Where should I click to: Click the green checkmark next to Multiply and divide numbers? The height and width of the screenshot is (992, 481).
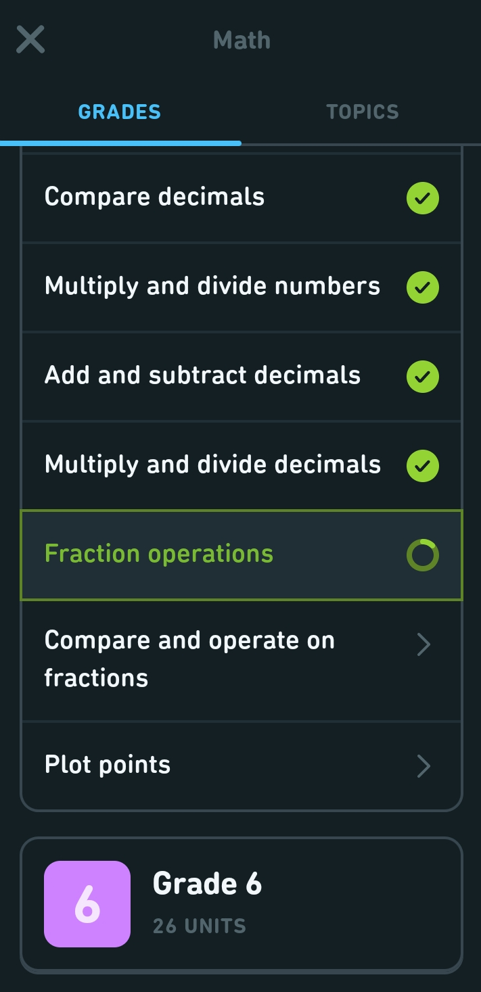point(423,287)
